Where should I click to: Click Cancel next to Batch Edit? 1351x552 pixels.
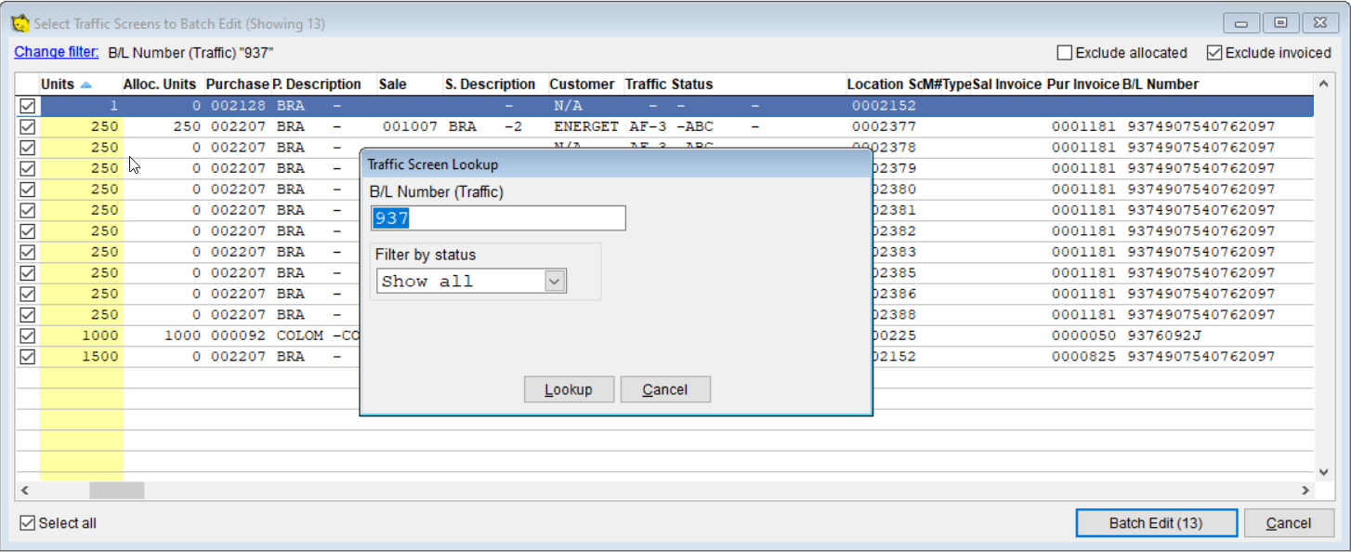tap(1289, 523)
